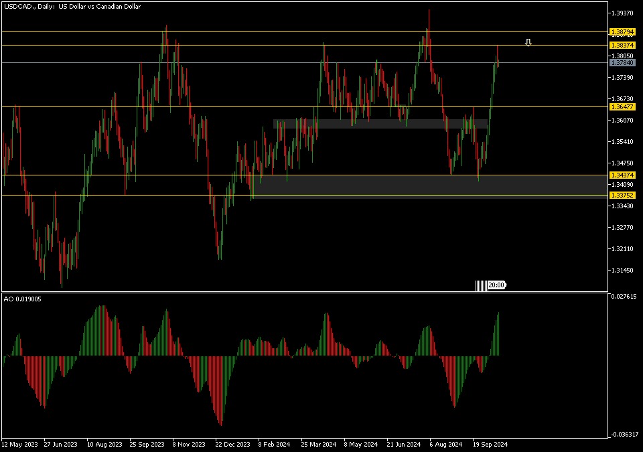Click the 19 Sep 2024 date label
Viewport: 643px width, 452px height.
pyautogui.click(x=490, y=444)
